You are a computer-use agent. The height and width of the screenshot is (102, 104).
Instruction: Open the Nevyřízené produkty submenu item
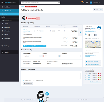[x=10, y=20]
